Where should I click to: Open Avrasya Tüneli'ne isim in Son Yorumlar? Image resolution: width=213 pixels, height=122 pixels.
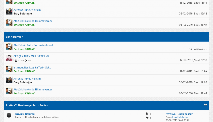pyautogui.click(x=27, y=79)
